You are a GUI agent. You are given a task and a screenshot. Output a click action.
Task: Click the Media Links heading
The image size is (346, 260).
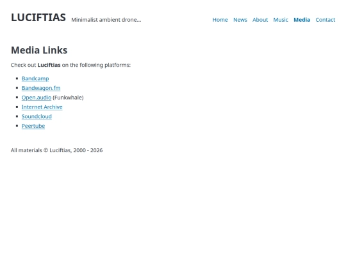(39, 50)
